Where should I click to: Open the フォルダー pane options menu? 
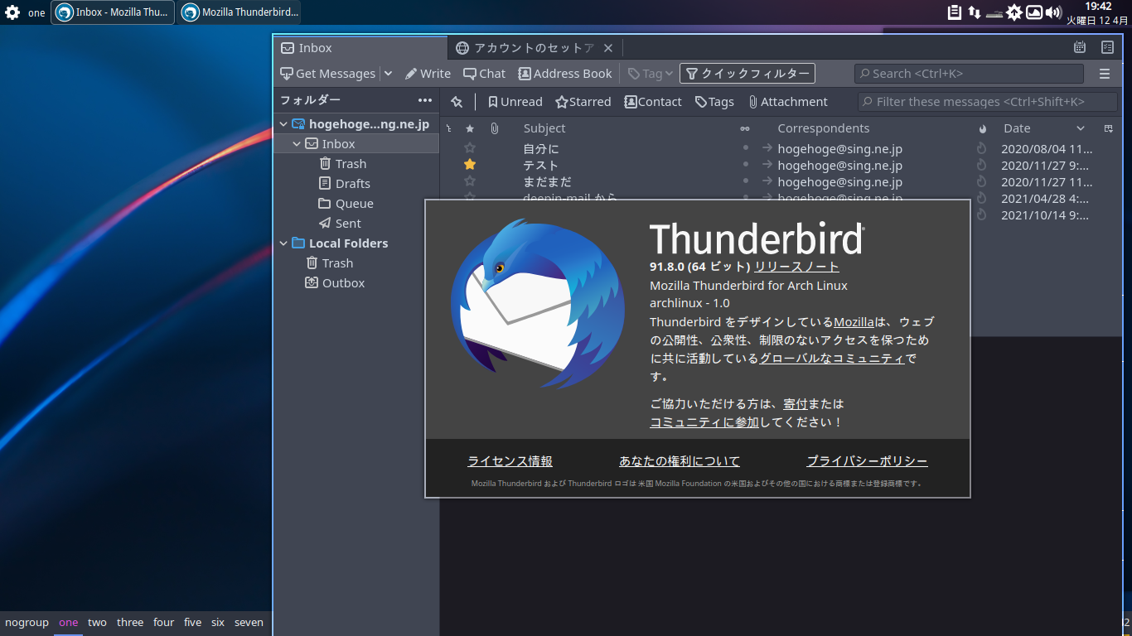[425, 100]
